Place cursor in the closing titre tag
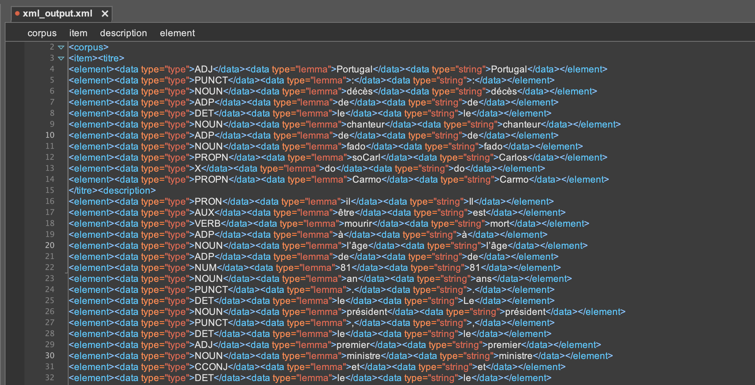This screenshot has height=385, width=755. pos(83,191)
